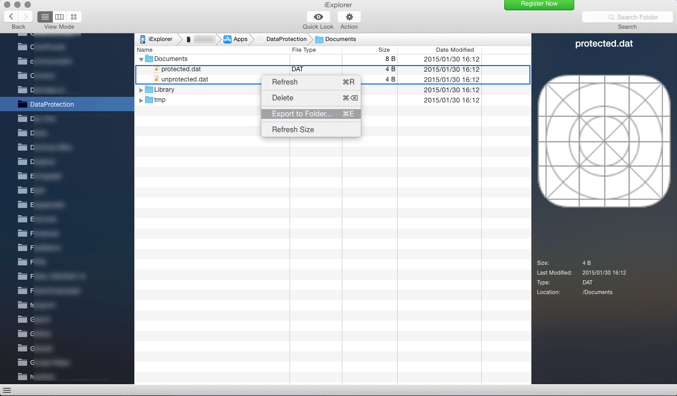The height and width of the screenshot is (396, 677).
Task: Click the tmp folder icon
Action: [x=149, y=100]
